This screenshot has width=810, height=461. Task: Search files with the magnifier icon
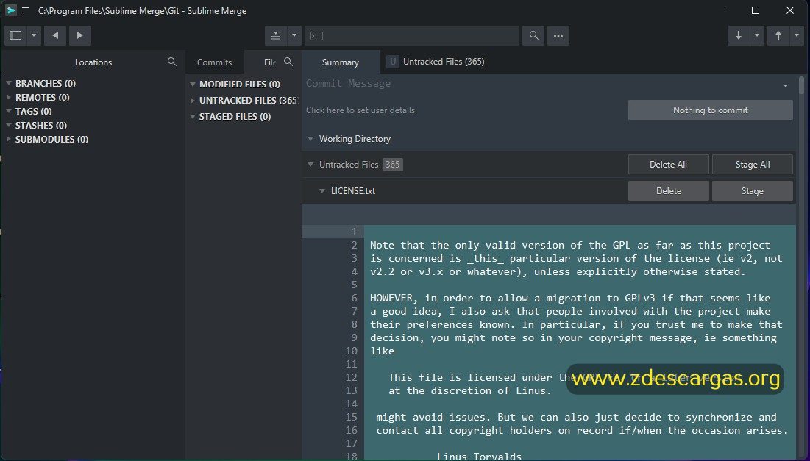pyautogui.click(x=288, y=62)
